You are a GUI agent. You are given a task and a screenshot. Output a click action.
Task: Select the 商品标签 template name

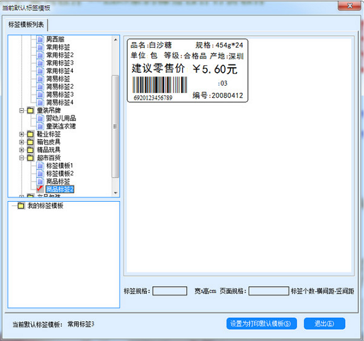58,181
